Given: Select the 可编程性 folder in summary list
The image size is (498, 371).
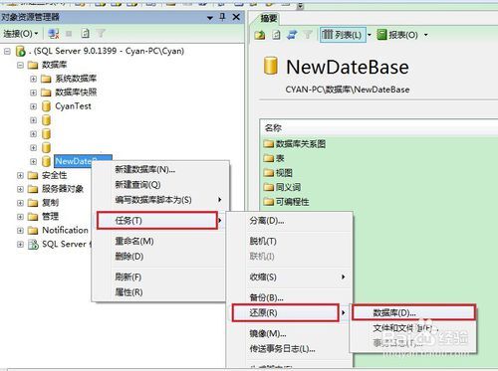Looking at the screenshot, I should tap(286, 202).
